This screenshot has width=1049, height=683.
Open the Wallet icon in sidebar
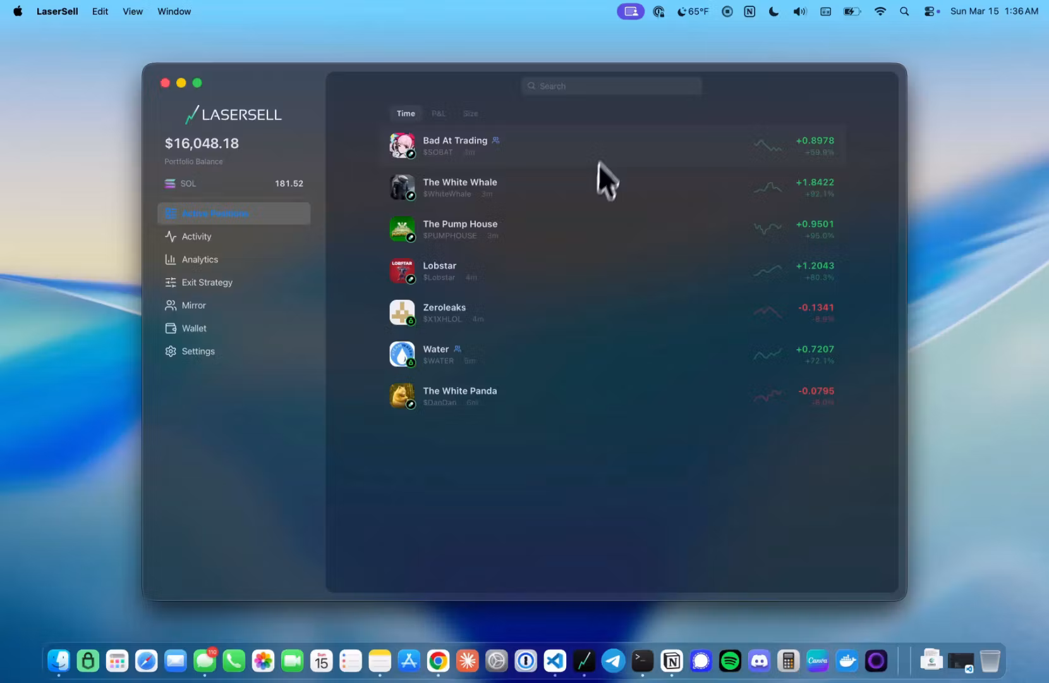coord(171,328)
